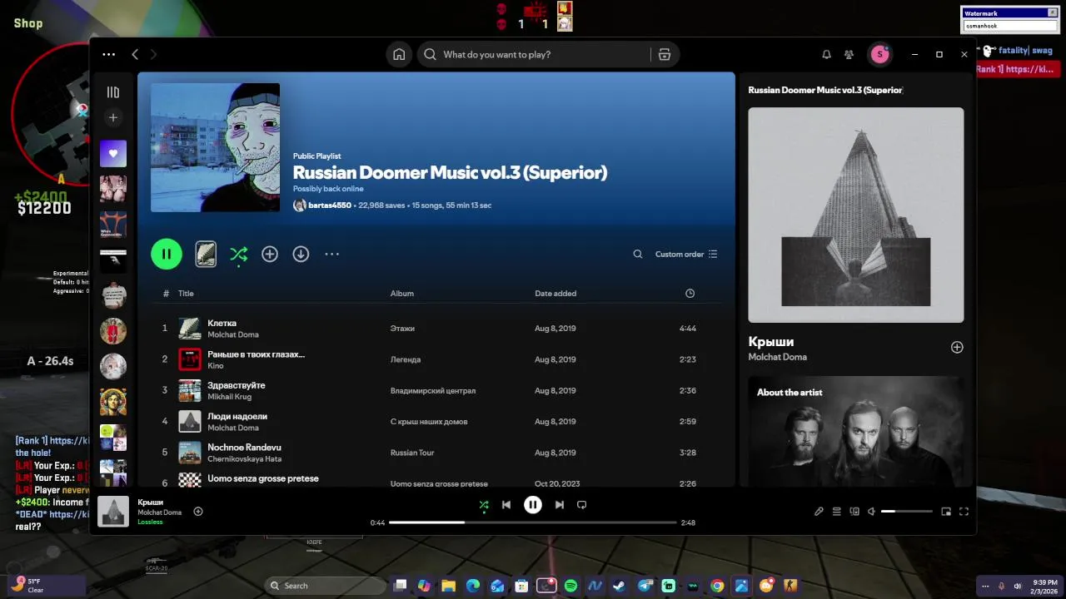Image resolution: width=1066 pixels, height=599 pixels.
Task: Open the Spotify three-dot main menu
Action: pos(109,54)
